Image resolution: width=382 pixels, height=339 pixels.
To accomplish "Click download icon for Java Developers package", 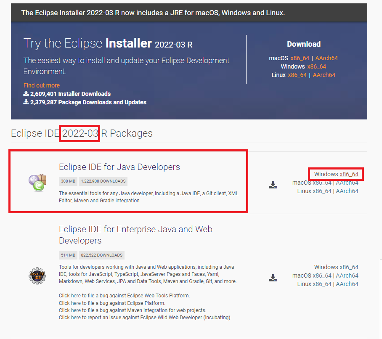I will pos(273,185).
